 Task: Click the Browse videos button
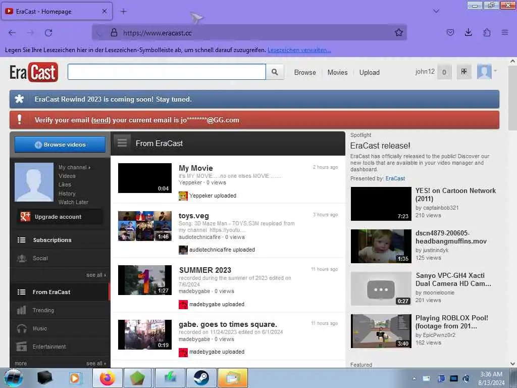click(60, 144)
